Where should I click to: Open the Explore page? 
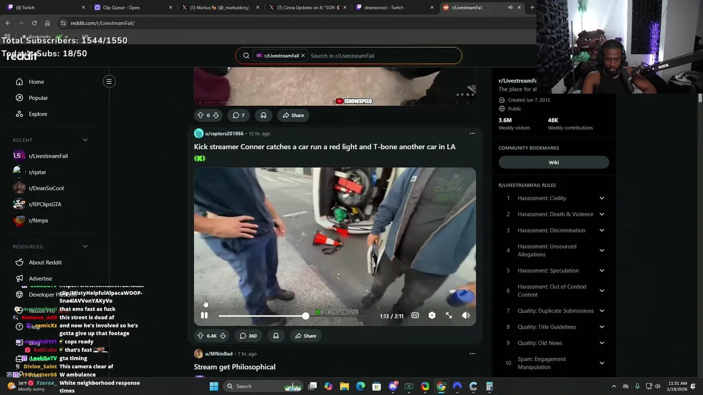click(x=38, y=114)
